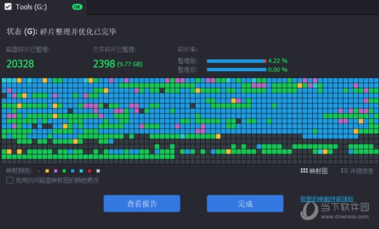Click the 文件碎片已整理 label
The height and width of the screenshot is (229, 379).
tap(115, 50)
